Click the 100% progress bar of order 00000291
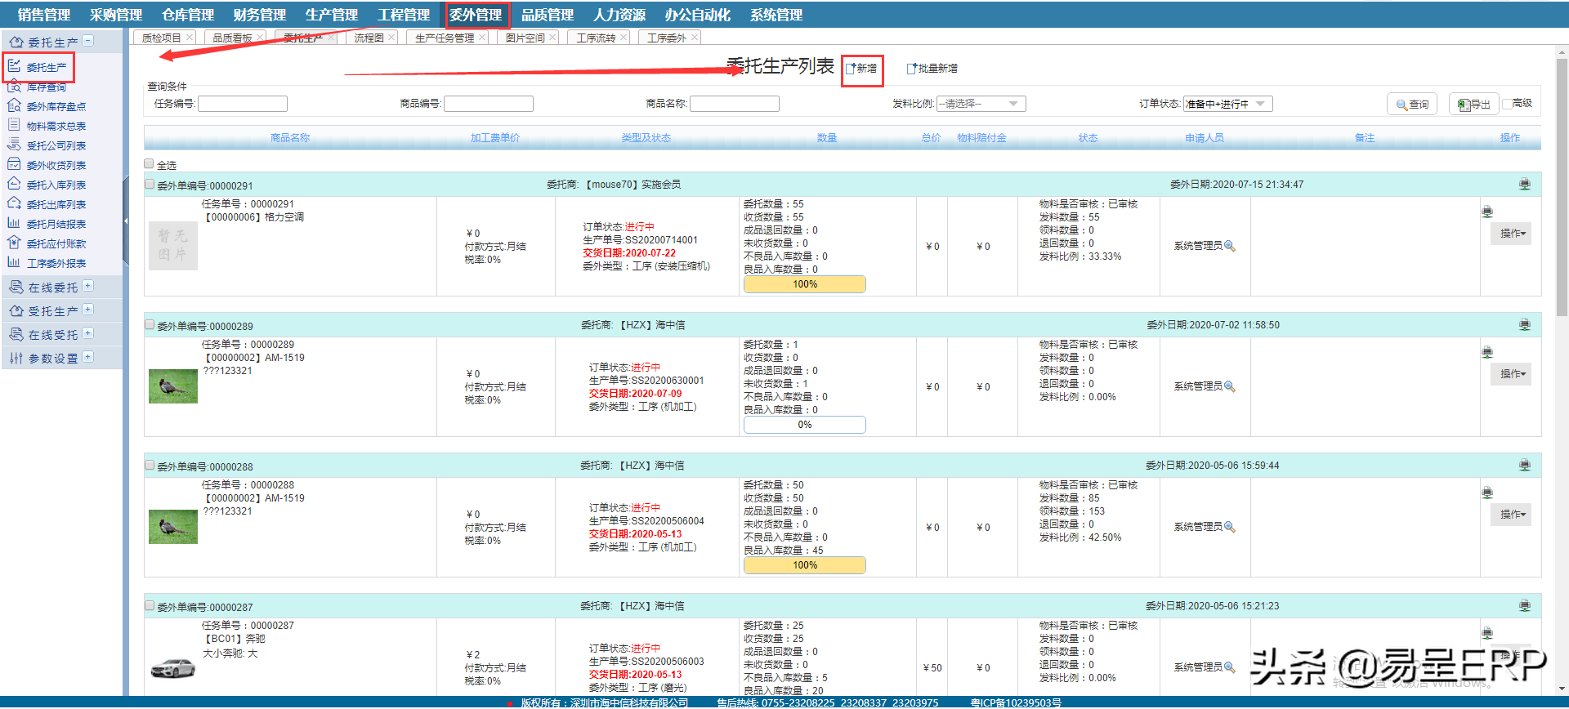This screenshot has height=709, width=1569. 804,284
